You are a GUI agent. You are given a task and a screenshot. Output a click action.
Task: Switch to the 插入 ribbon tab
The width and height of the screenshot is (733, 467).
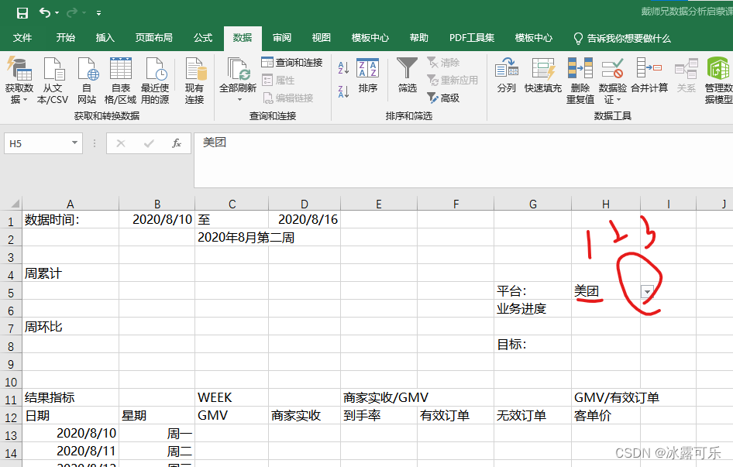105,38
